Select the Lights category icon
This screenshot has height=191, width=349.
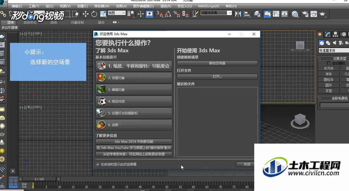pyautogui.click(x=334, y=43)
